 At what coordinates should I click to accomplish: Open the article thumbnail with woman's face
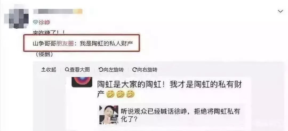[x=109, y=115]
